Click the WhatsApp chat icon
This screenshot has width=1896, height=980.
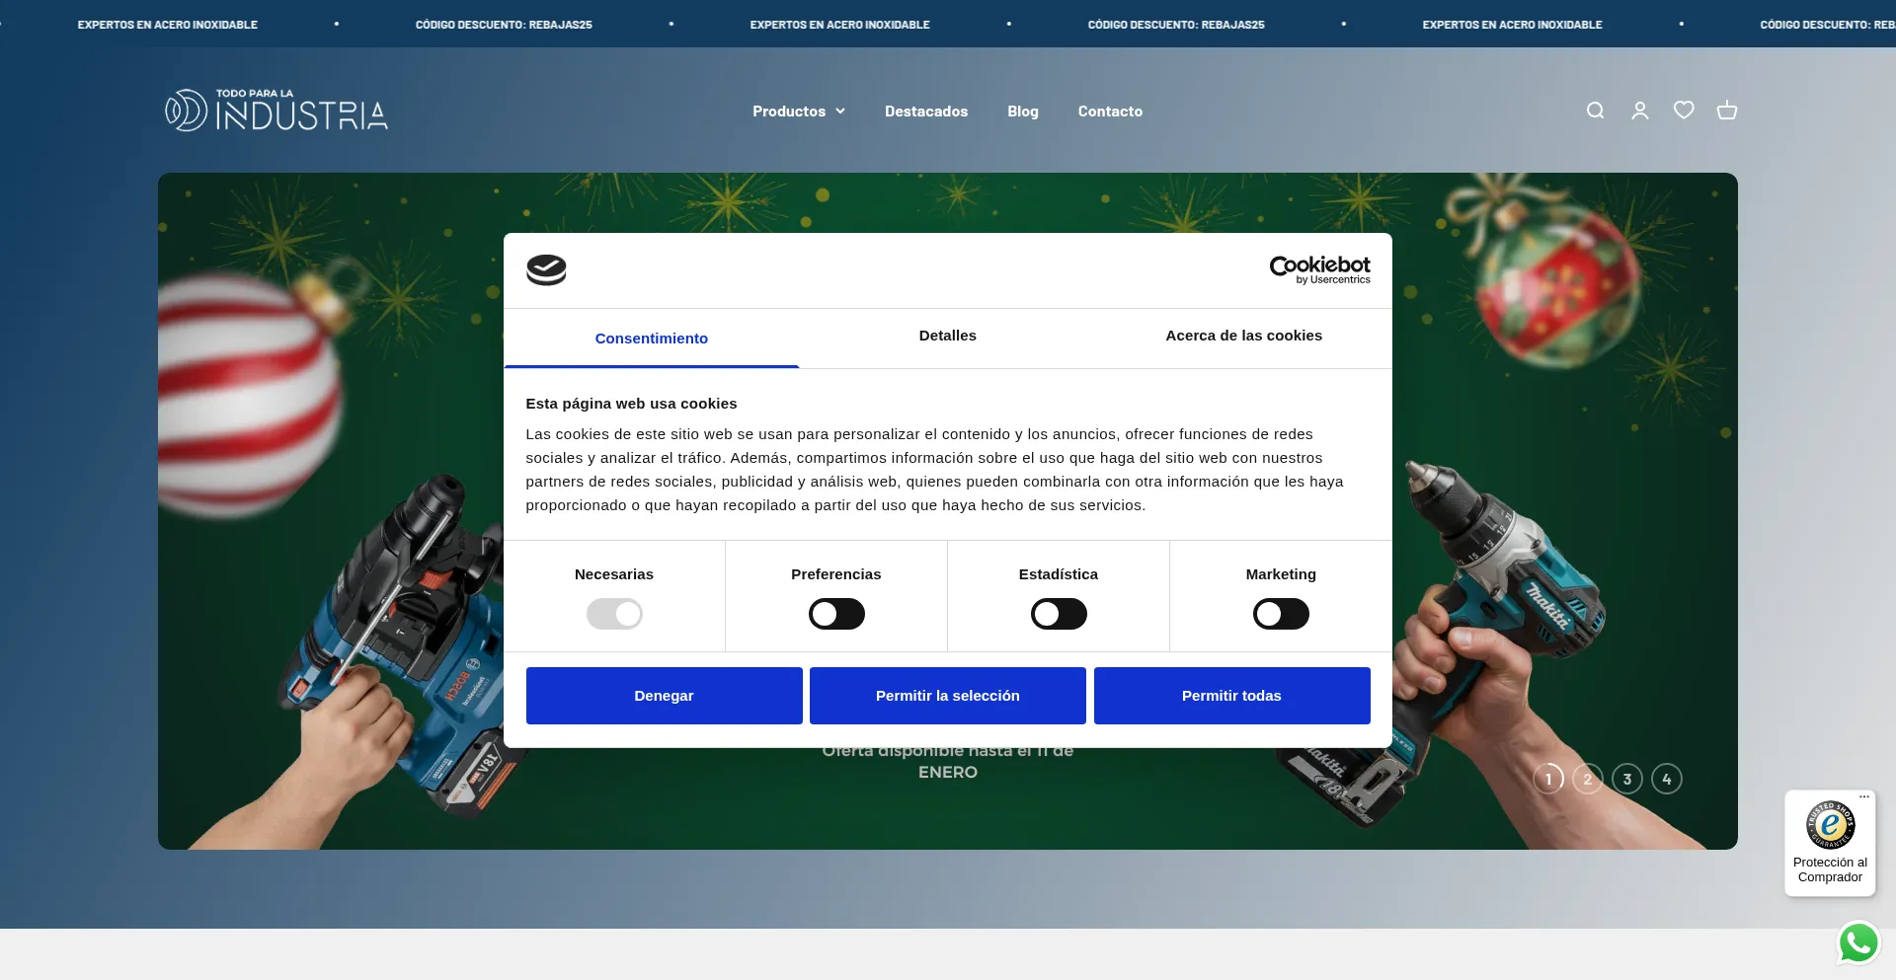tap(1858, 942)
